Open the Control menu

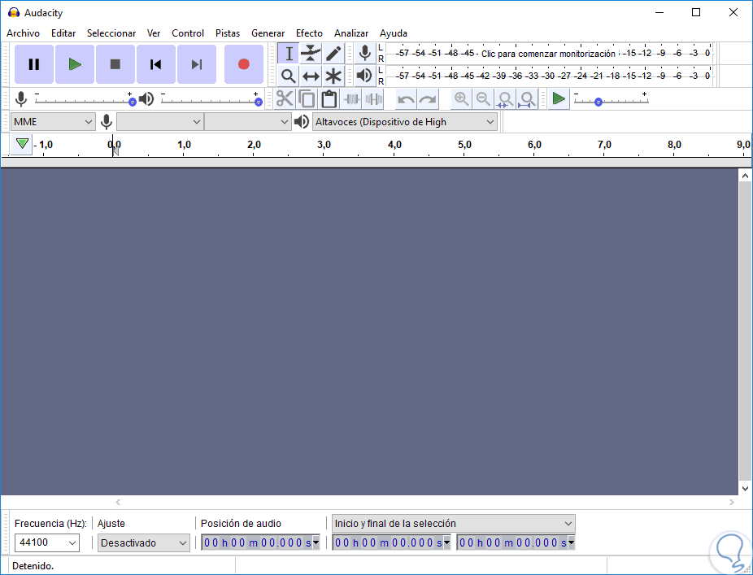[x=188, y=33]
